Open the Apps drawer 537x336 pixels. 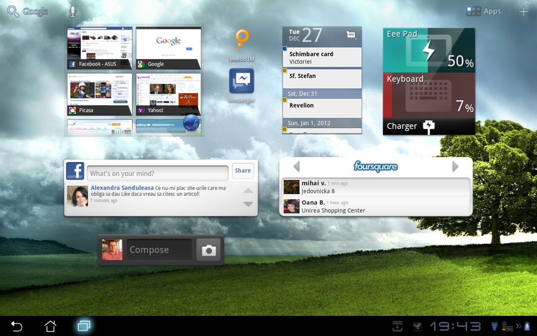click(484, 11)
